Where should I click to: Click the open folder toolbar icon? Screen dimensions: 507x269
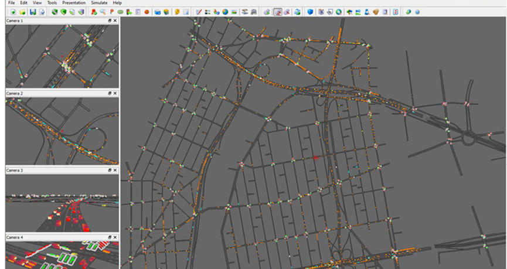click(x=22, y=12)
